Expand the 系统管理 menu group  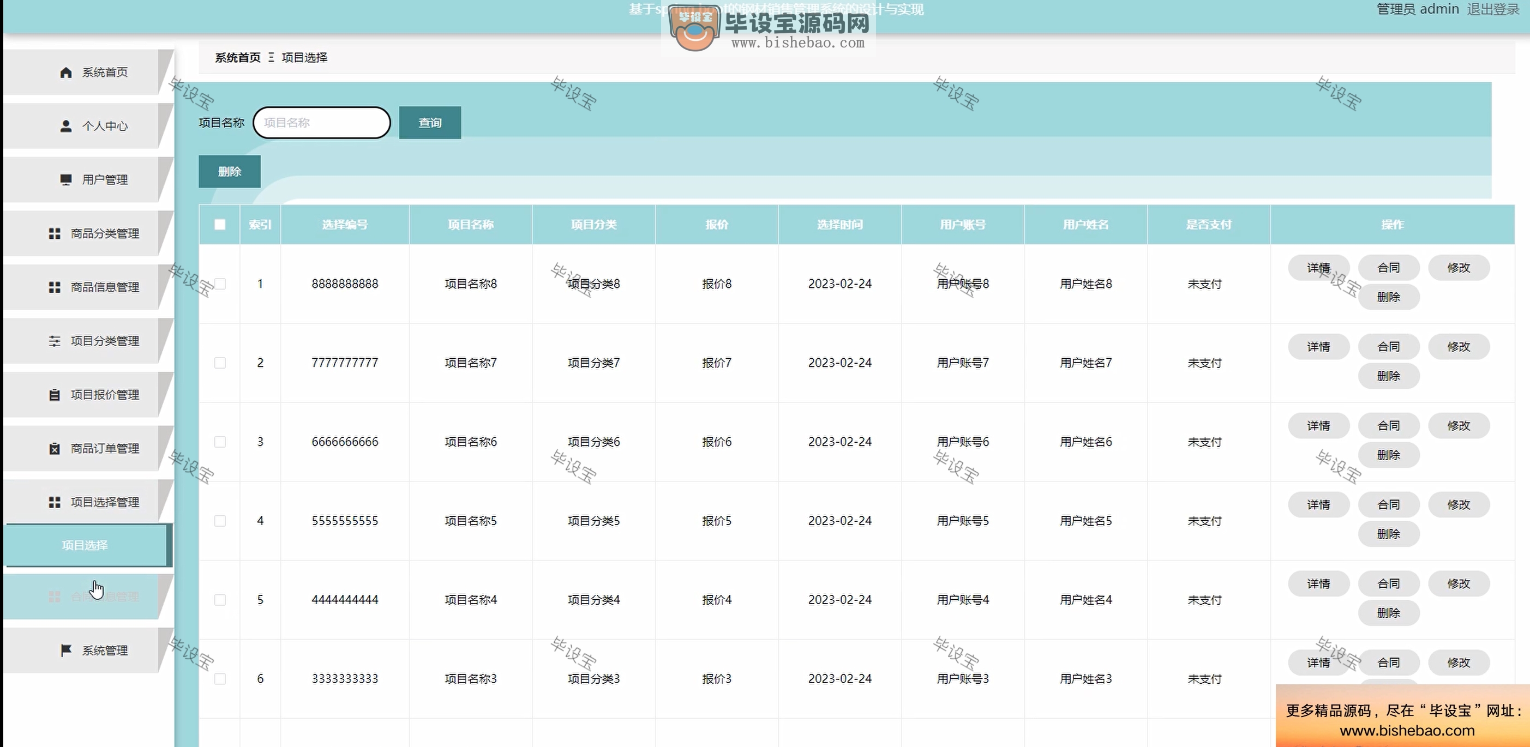pos(88,650)
